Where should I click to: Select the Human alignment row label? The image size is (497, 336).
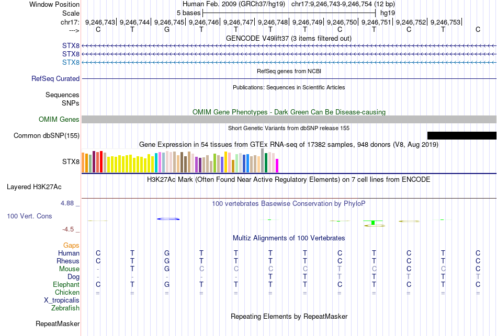69,253
